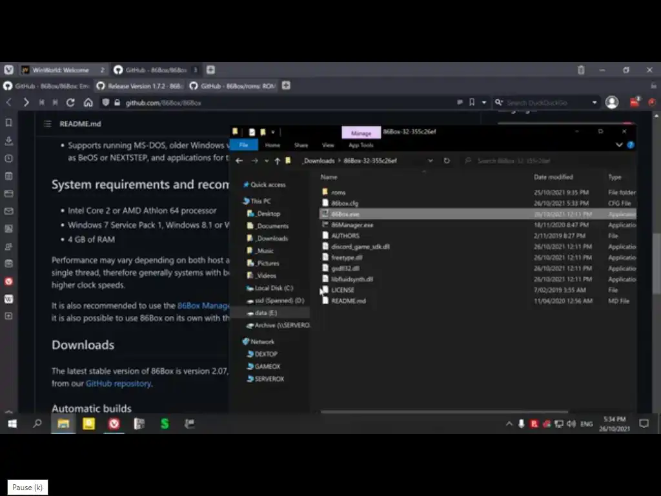
Task: Open the Share ribbon tab
Action: (x=301, y=145)
